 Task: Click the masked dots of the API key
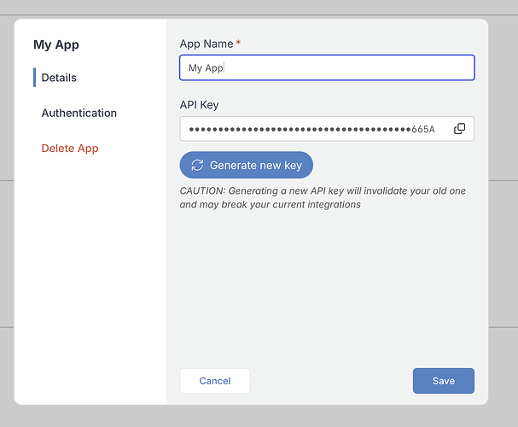300,129
